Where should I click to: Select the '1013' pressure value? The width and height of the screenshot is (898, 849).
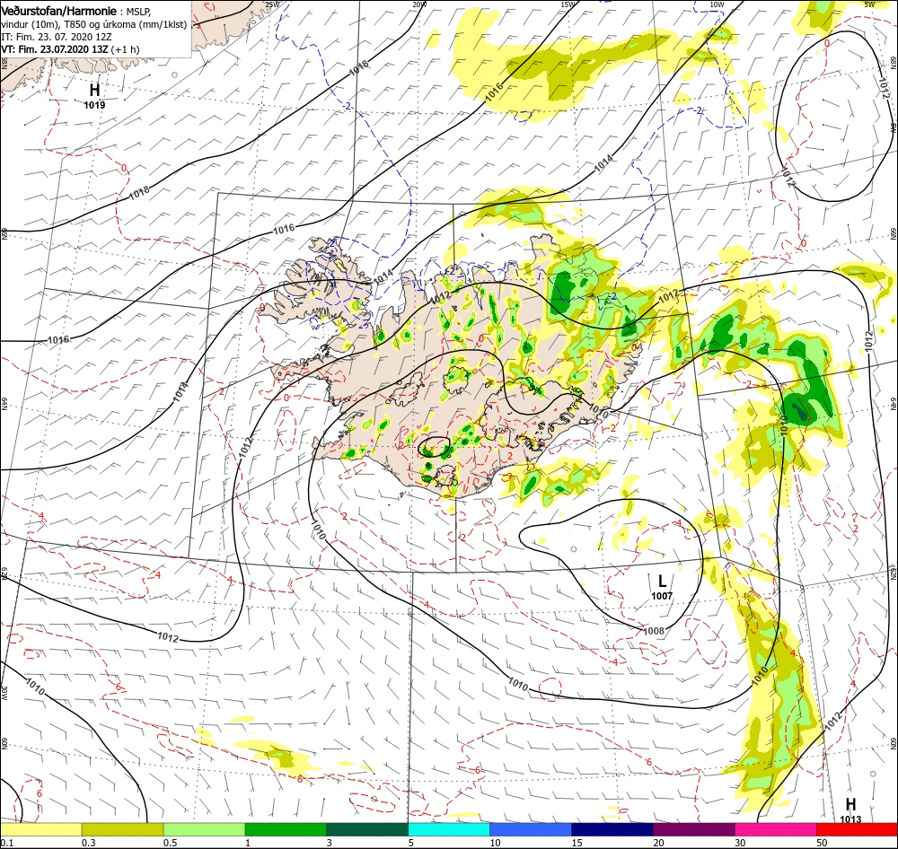click(x=850, y=819)
